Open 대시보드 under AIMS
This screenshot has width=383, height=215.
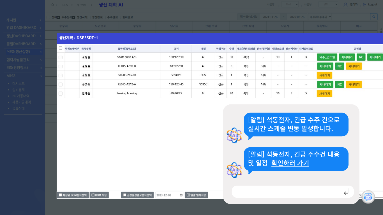point(19,84)
